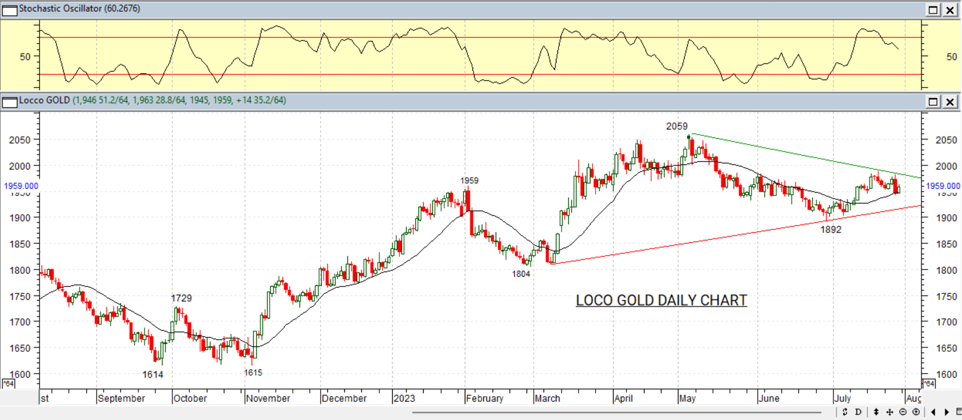The image size is (962, 420).
Task: Move chart right with the right arrow
Action: tap(947, 412)
